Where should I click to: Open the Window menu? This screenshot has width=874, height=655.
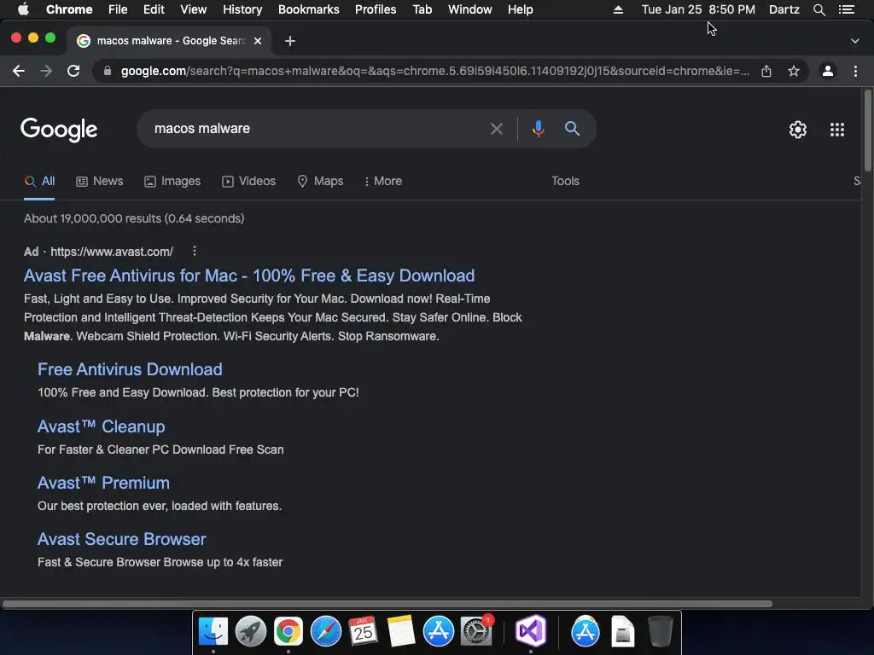click(470, 9)
